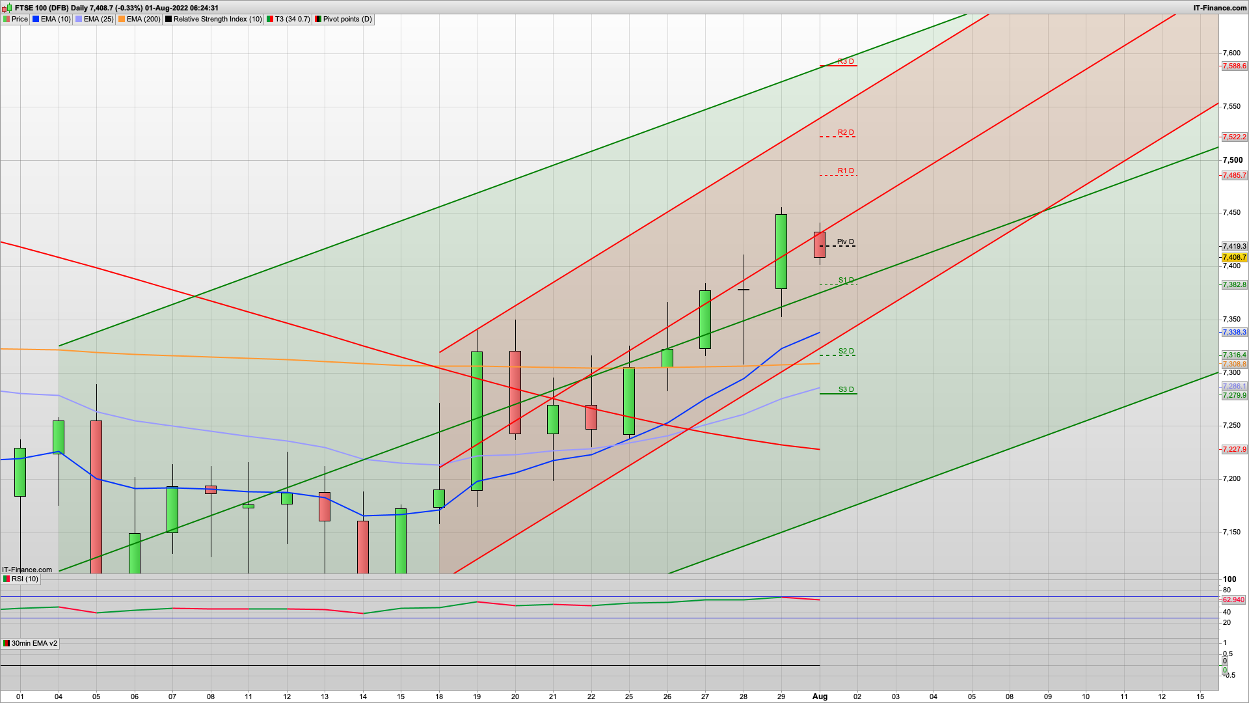Click the 30min EMA v2 panel color icon

[7, 643]
